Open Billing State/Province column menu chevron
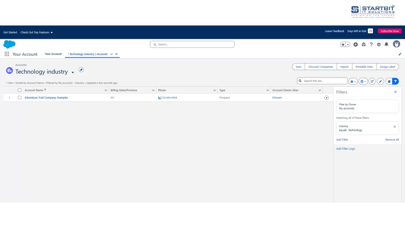 [153, 90]
